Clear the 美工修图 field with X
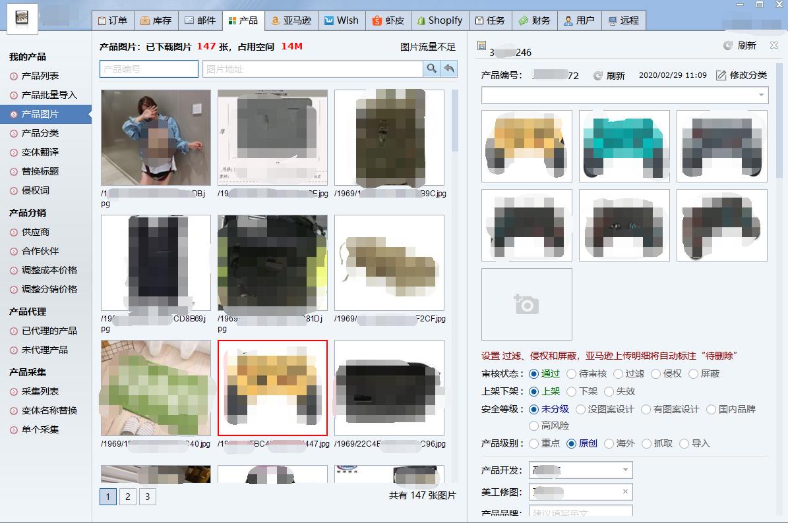The image size is (788, 523). pyautogui.click(x=625, y=491)
